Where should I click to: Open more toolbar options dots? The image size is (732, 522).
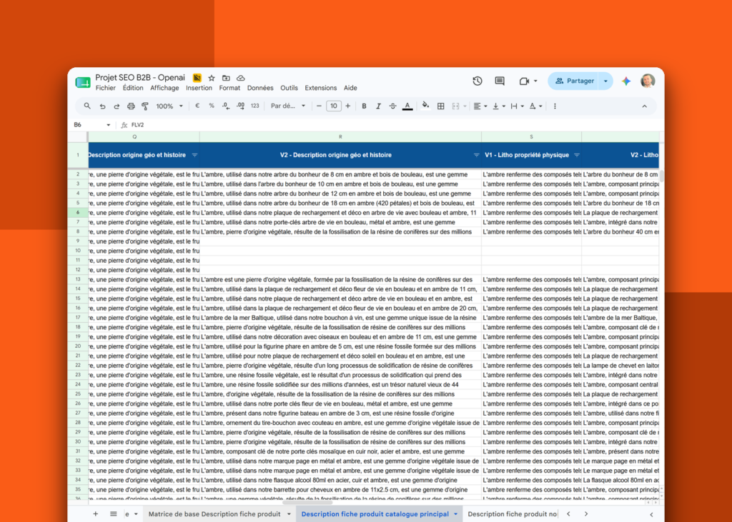555,106
